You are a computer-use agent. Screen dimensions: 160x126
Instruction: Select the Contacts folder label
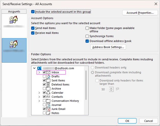57,97
